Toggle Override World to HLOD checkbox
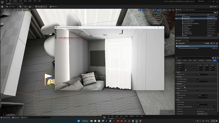 pyautogui.click(x=198, y=91)
